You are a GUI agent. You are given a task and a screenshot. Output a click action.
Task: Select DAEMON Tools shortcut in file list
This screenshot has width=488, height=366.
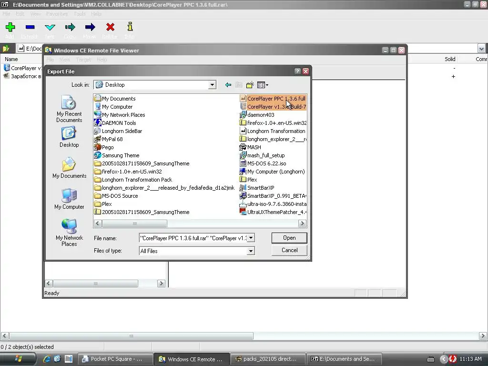[x=115, y=123]
